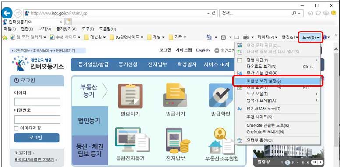Open the 편집(E) menu
Image resolution: width=341 pixels, height=167 pixels.
coord(27,29)
